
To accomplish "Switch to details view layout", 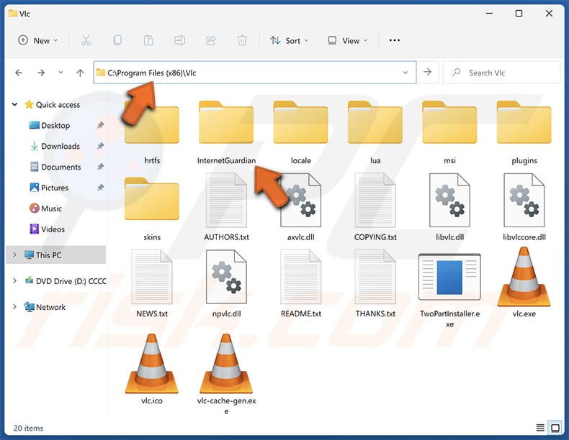I will coord(540,428).
